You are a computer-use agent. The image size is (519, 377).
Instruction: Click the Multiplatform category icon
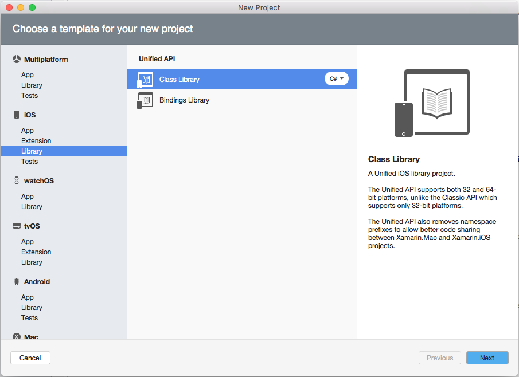[x=17, y=59]
